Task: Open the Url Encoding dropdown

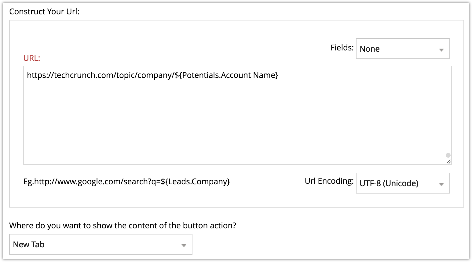Action: click(x=402, y=183)
